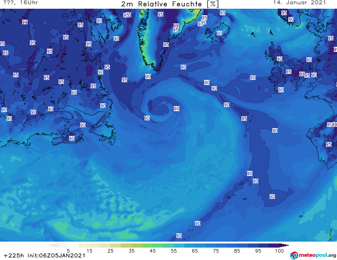Image resolution: width=337 pixels, height=260 pixels.
Task: Click the legend value '85'
Action: pos(237,250)
